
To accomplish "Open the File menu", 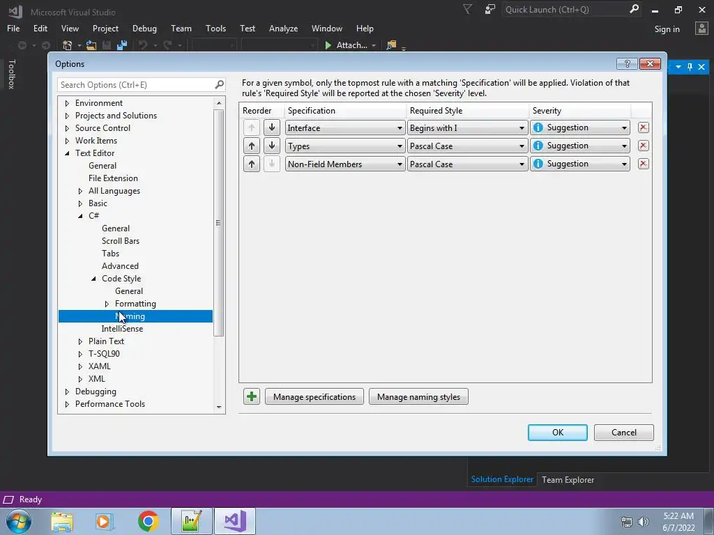I will click(13, 28).
